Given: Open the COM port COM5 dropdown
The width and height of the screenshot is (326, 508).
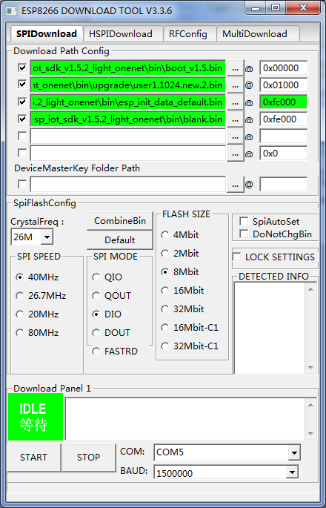Looking at the screenshot, I should coord(294,452).
